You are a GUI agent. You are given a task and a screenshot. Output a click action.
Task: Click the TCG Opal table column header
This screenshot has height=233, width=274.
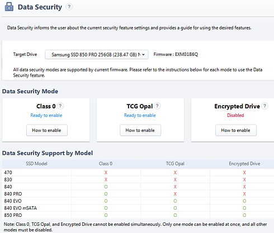[175, 164]
